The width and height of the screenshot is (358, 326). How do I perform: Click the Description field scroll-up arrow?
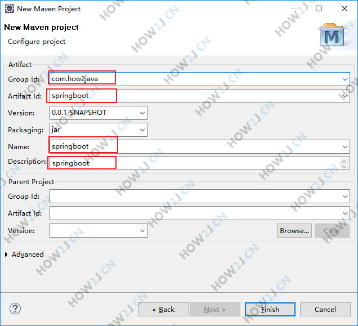(x=344, y=161)
